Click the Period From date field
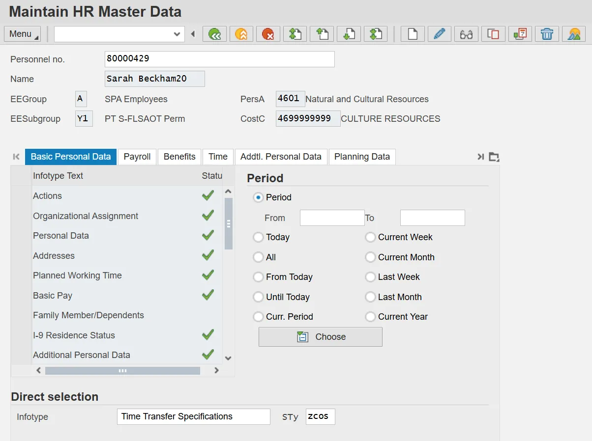 point(332,218)
